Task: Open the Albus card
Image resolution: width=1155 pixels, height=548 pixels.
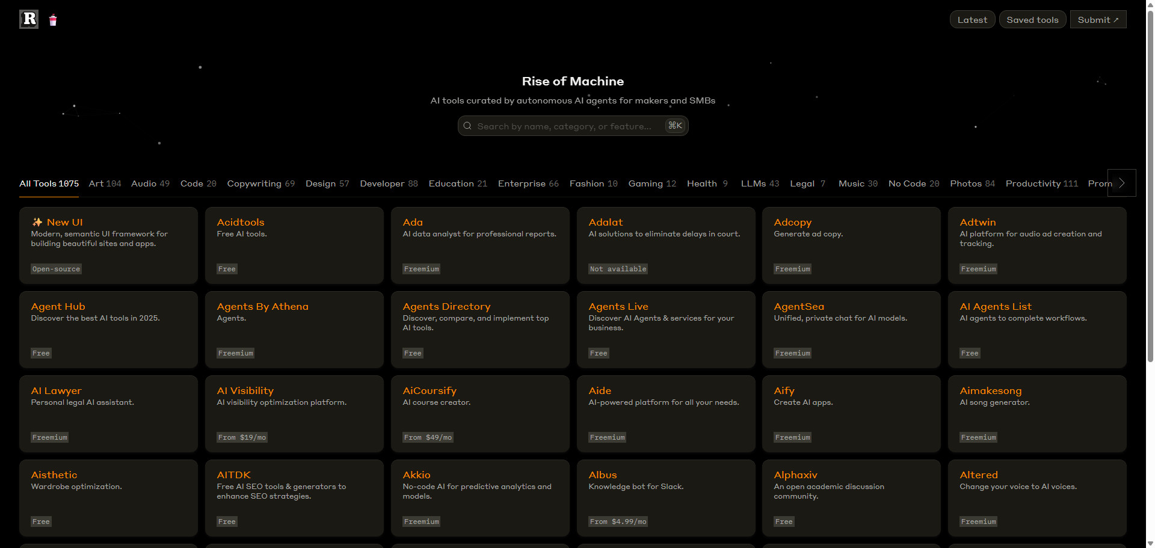Action: tap(666, 498)
